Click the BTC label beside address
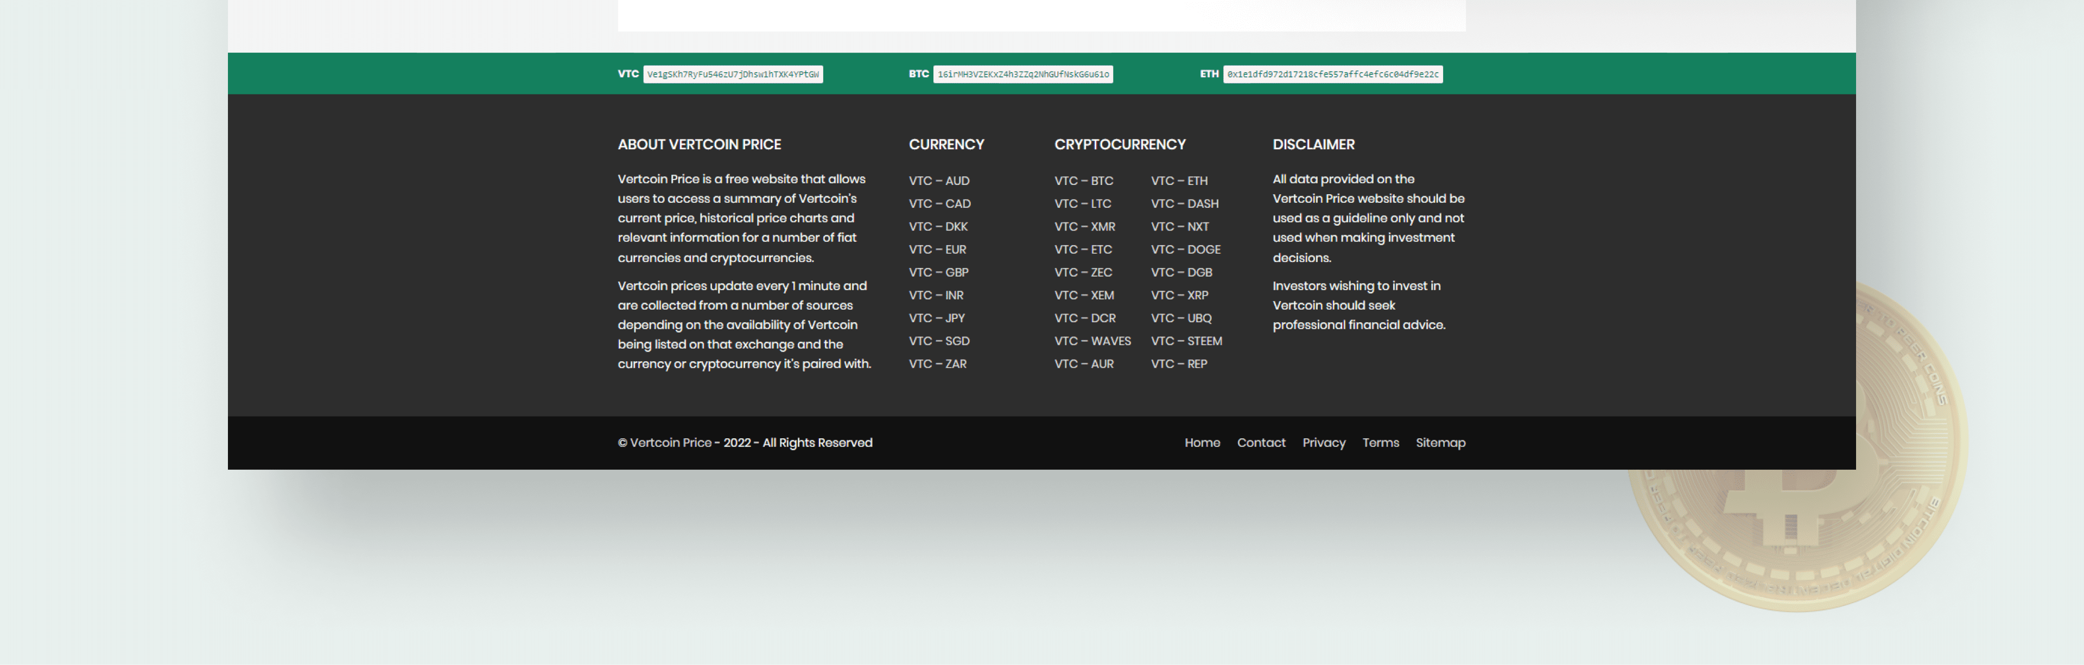The height and width of the screenshot is (665, 2084). (918, 74)
